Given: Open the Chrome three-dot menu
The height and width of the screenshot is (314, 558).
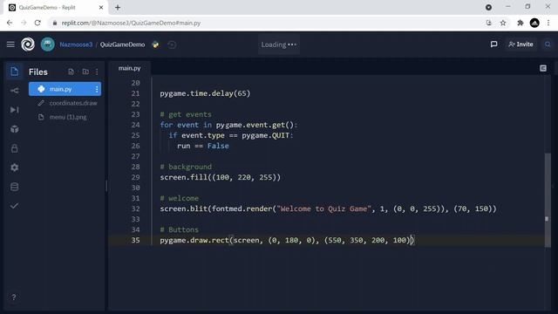Looking at the screenshot, I should (x=548, y=23).
